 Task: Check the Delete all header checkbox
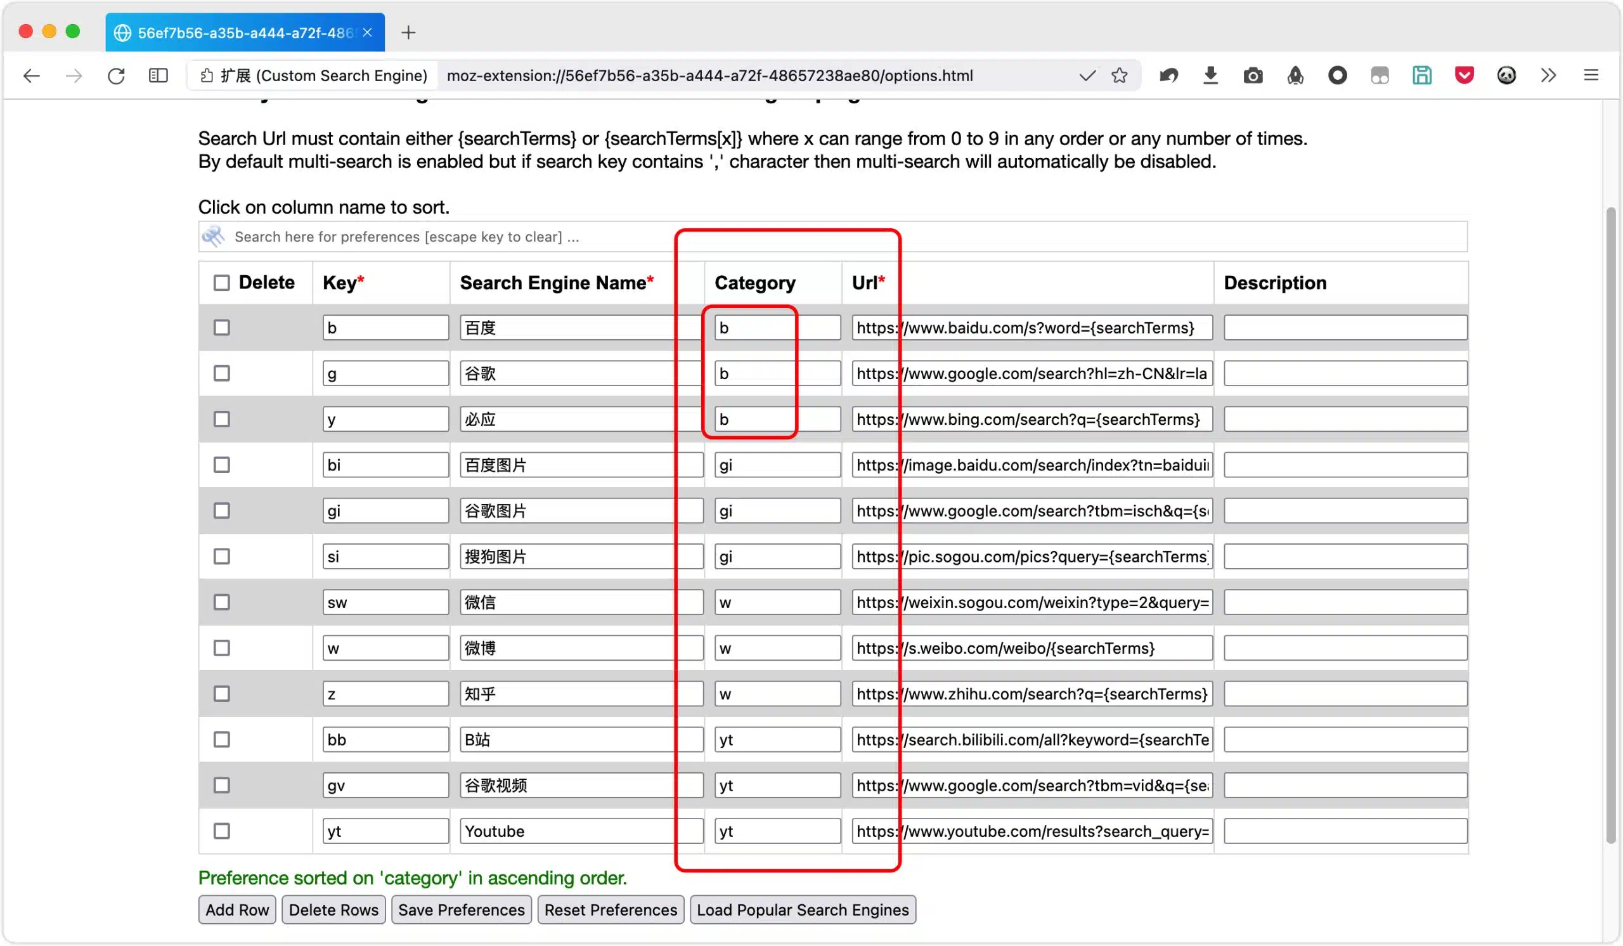(x=221, y=283)
